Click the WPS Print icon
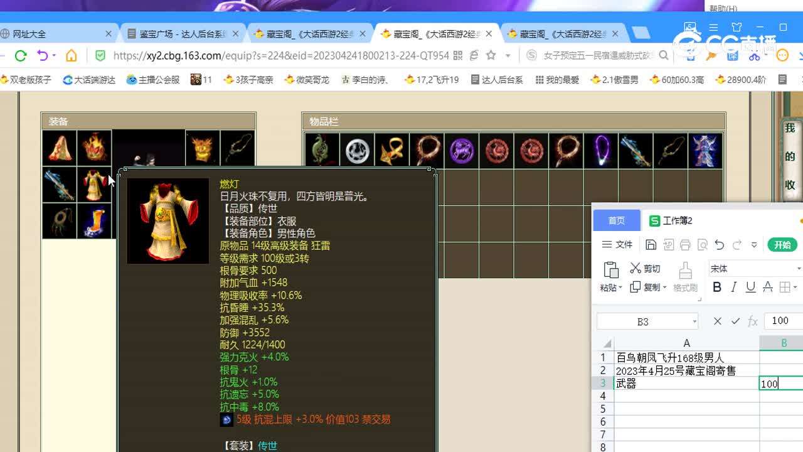Screen dimensions: 803x452 (x=685, y=245)
